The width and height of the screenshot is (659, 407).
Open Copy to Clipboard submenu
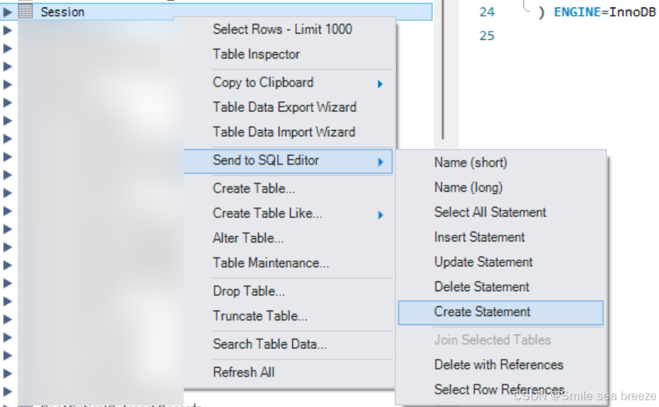click(x=263, y=82)
